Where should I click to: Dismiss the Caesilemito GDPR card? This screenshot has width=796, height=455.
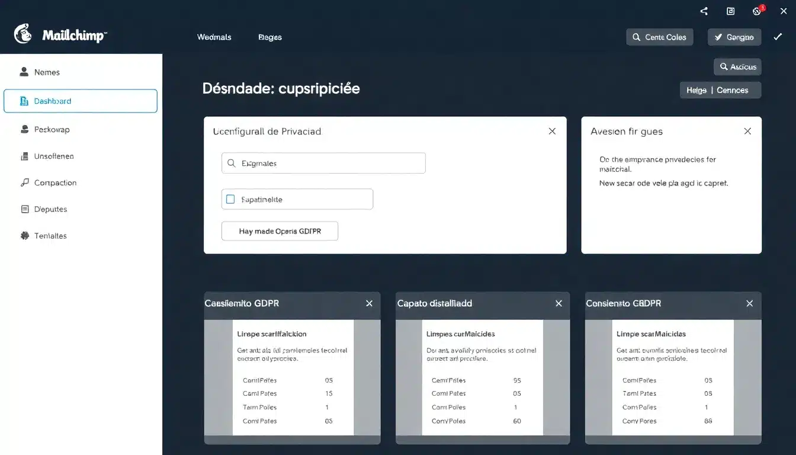pyautogui.click(x=369, y=303)
